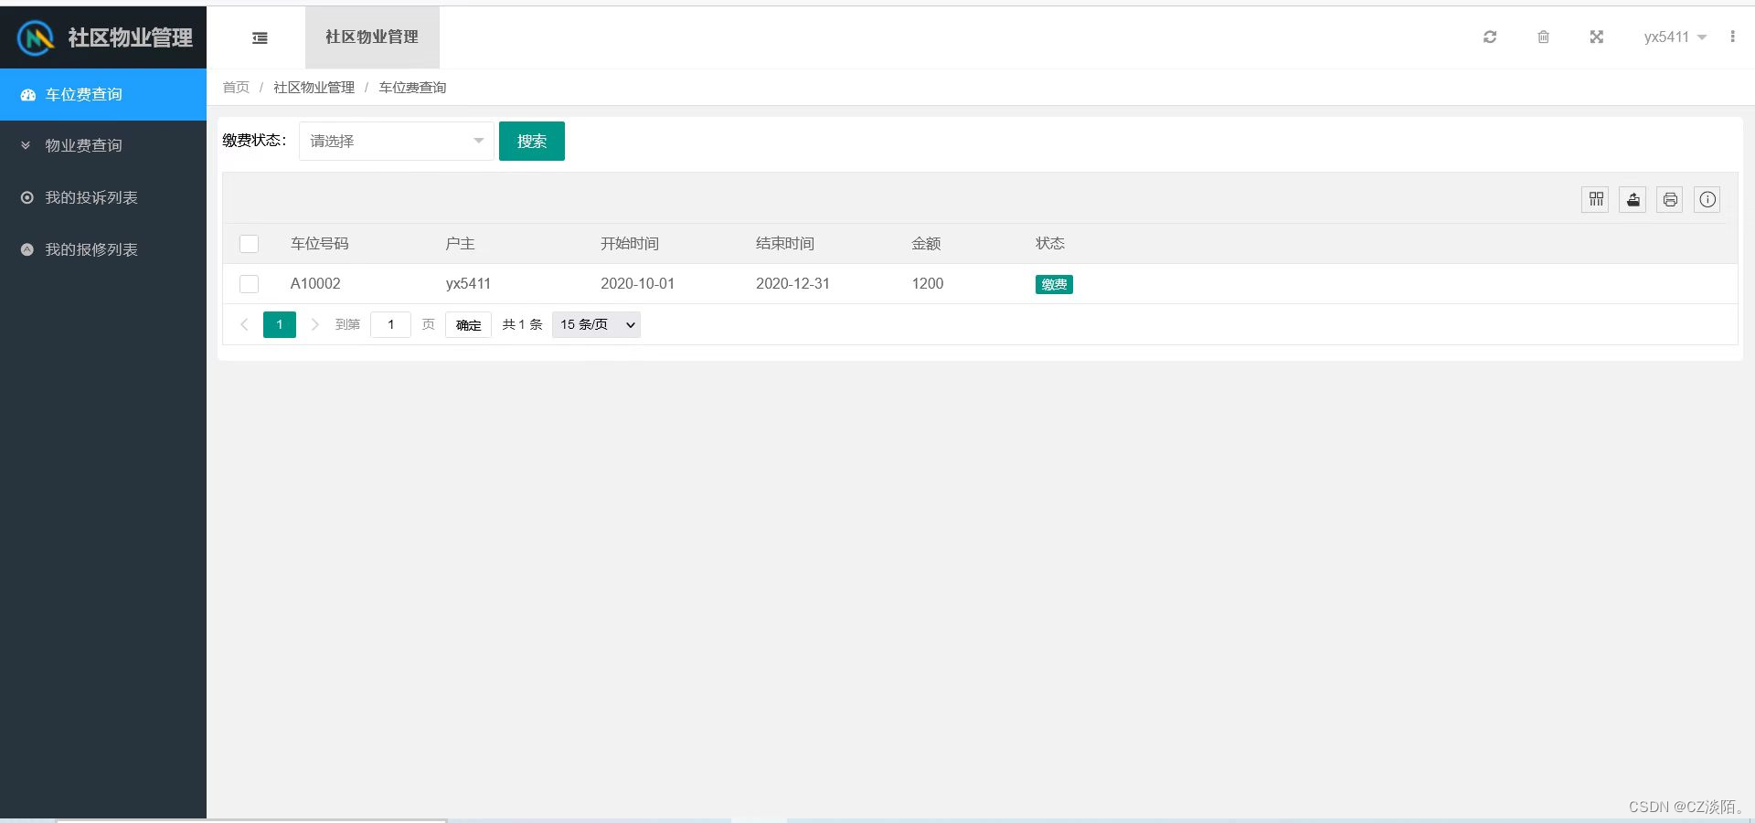This screenshot has width=1755, height=823.
Task: Open 车位费查询 in the sidebar
Action: [x=103, y=94]
